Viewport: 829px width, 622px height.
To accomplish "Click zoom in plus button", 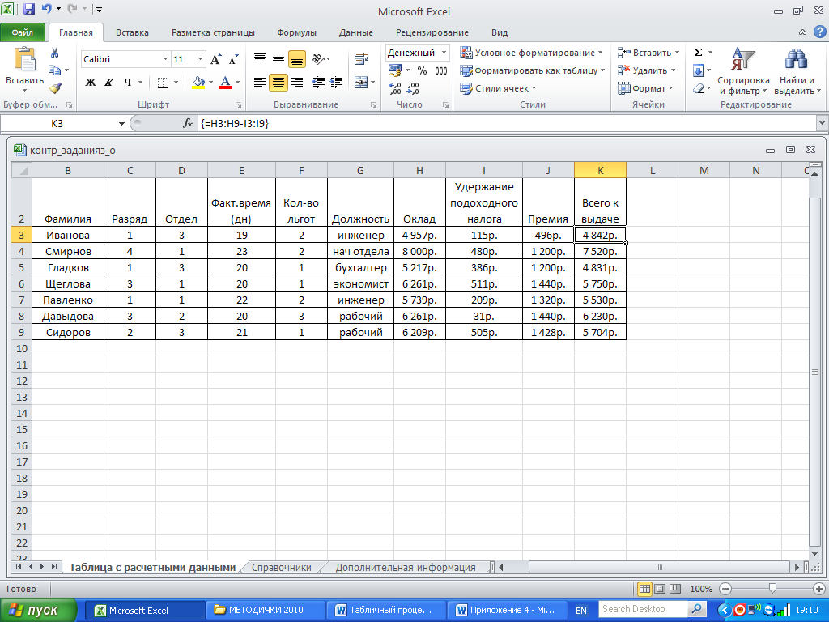I will click(x=819, y=589).
